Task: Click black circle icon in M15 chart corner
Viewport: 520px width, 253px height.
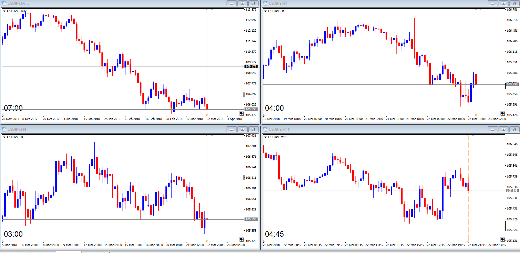Action: [x=502, y=239]
